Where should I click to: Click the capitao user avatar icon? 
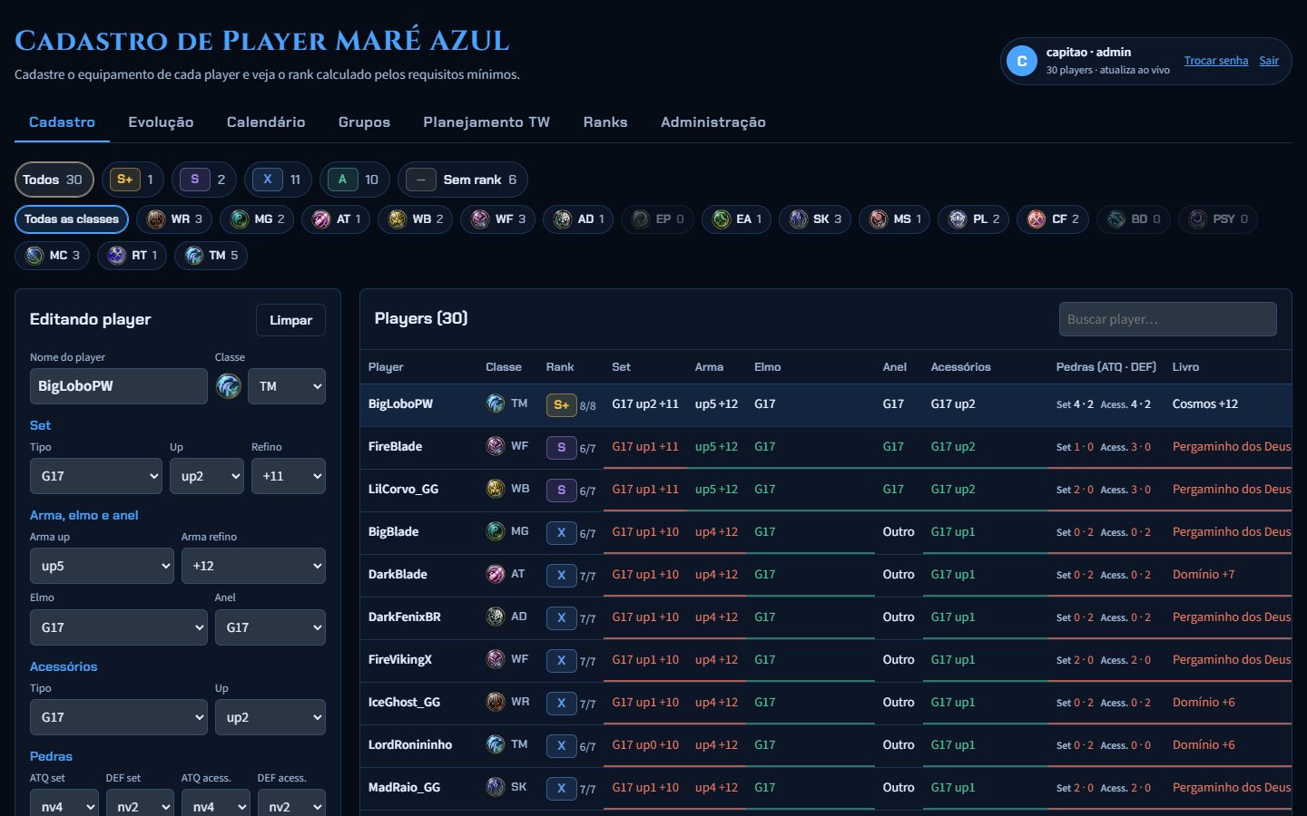pyautogui.click(x=1022, y=61)
